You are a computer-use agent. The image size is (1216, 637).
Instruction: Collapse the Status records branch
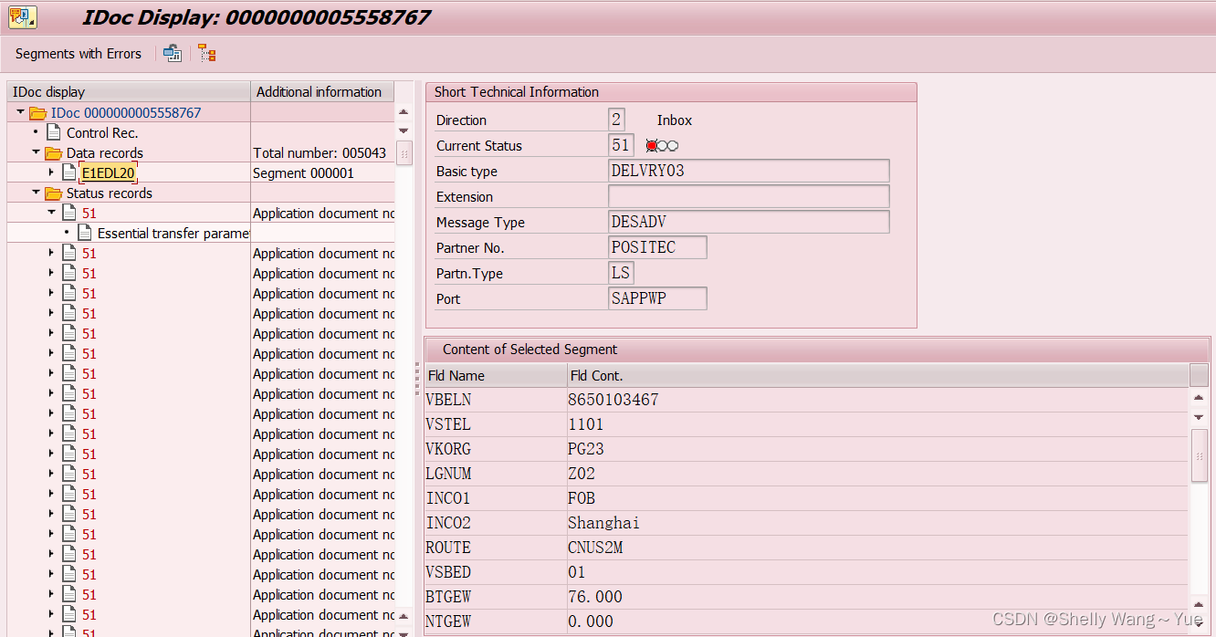click(x=37, y=193)
